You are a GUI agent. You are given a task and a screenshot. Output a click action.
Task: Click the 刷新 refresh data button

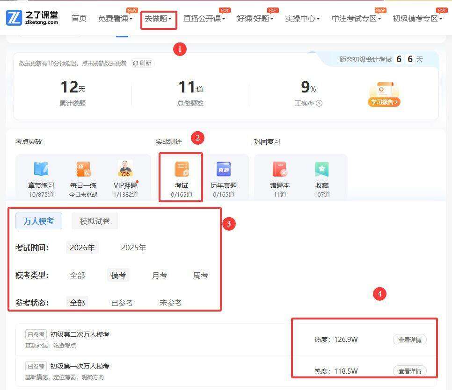coord(142,63)
